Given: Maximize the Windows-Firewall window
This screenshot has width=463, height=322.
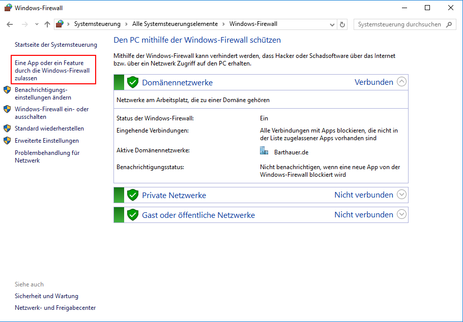Looking at the screenshot, I should coord(427,8).
